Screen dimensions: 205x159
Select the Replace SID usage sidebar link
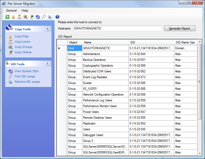coord(27,82)
